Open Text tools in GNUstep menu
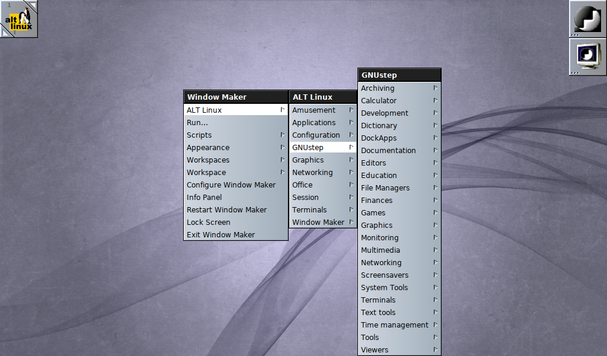 click(400, 312)
